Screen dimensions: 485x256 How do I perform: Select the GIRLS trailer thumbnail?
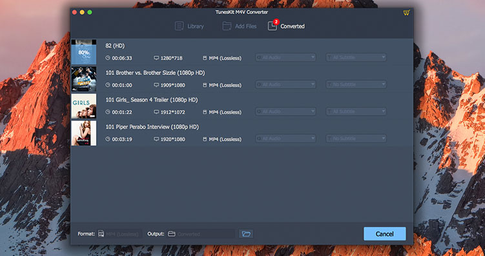pyautogui.click(x=83, y=106)
